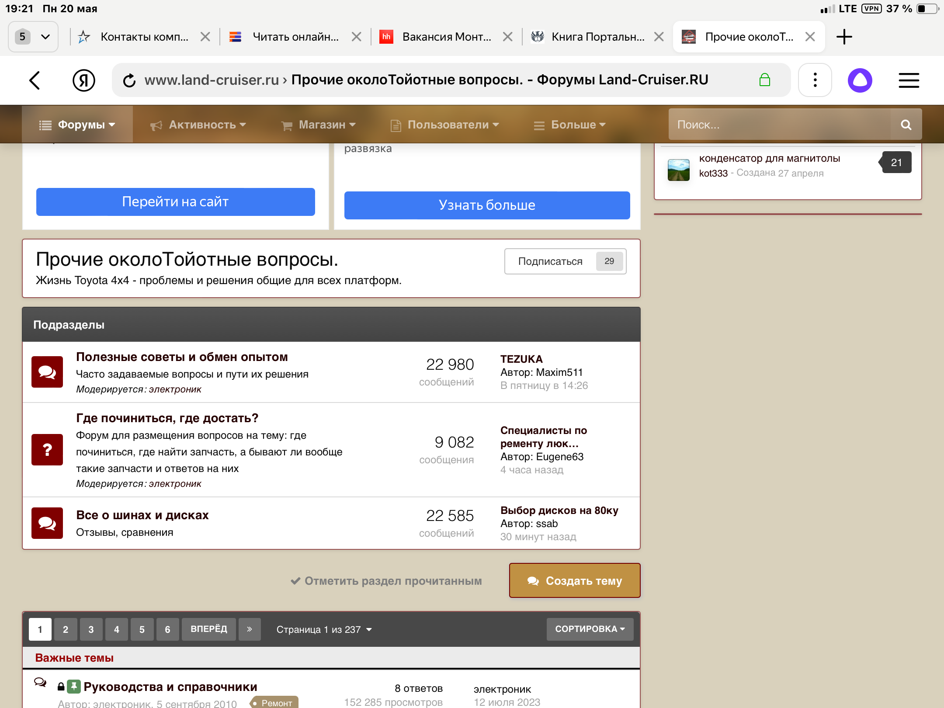Close the 'Читать онлайн...' tab
The image size is (944, 708).
356,37
